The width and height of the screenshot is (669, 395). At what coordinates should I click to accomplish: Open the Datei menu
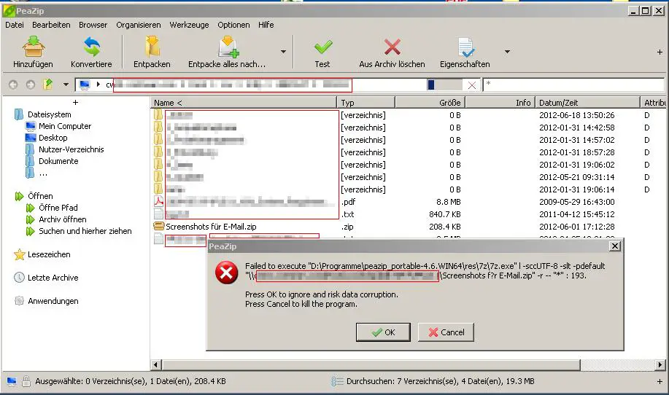(x=15, y=25)
